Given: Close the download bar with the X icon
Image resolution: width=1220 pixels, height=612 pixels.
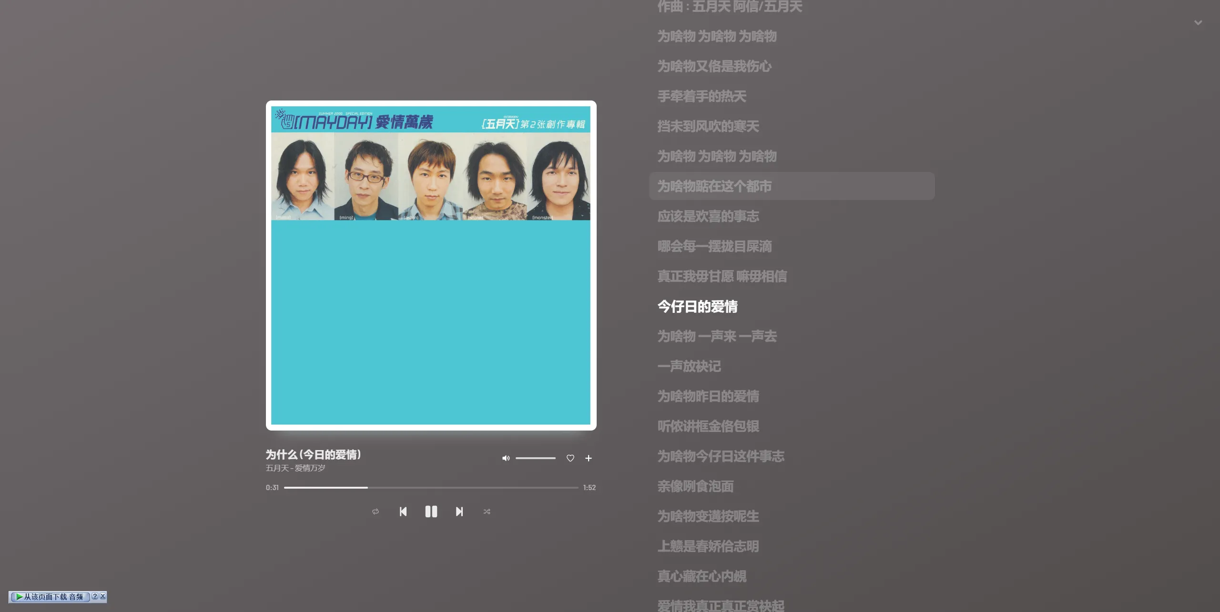Looking at the screenshot, I should pyautogui.click(x=101, y=596).
